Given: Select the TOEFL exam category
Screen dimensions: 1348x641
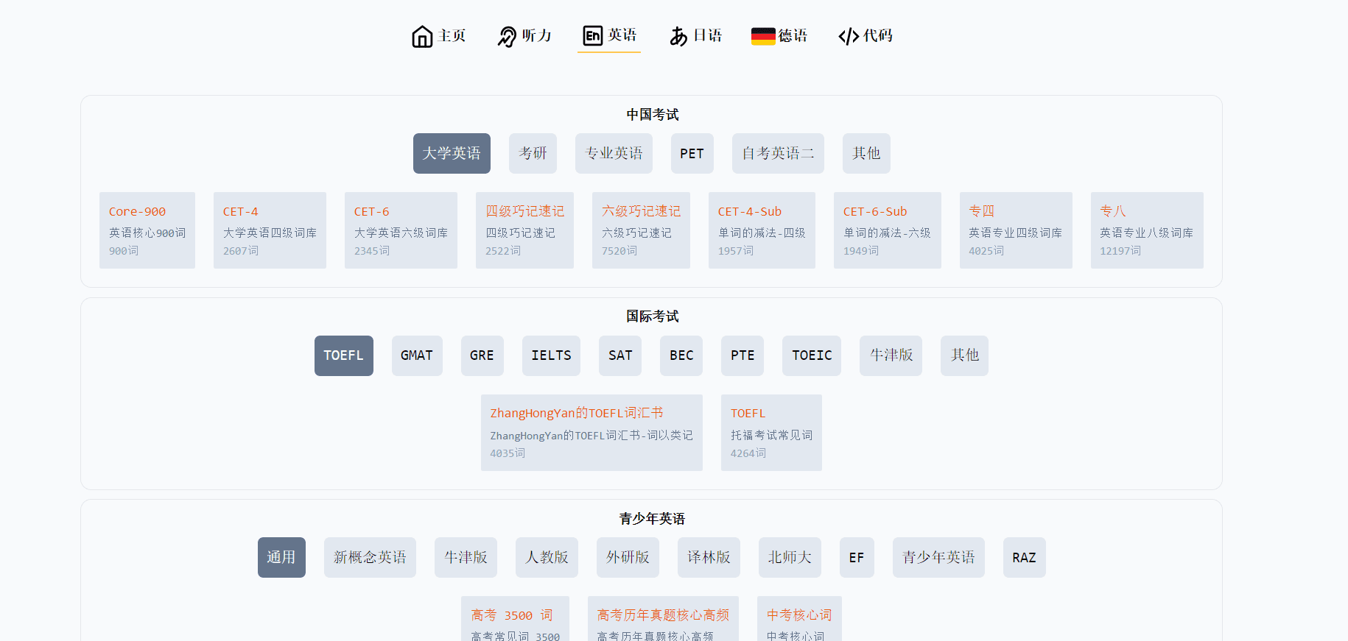Looking at the screenshot, I should pos(344,355).
